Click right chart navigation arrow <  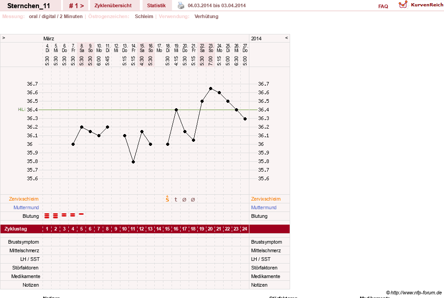point(286,38)
